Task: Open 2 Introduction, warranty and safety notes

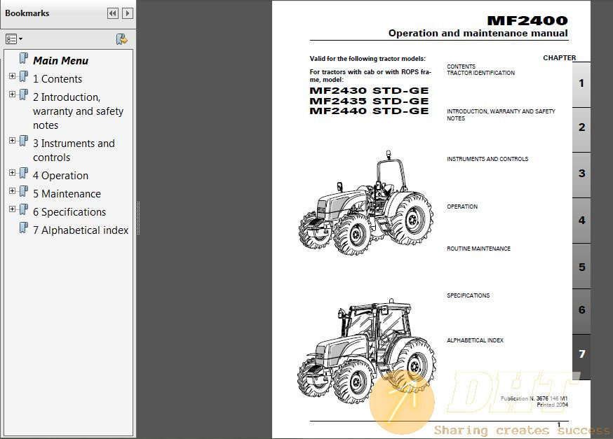Action: coord(78,111)
